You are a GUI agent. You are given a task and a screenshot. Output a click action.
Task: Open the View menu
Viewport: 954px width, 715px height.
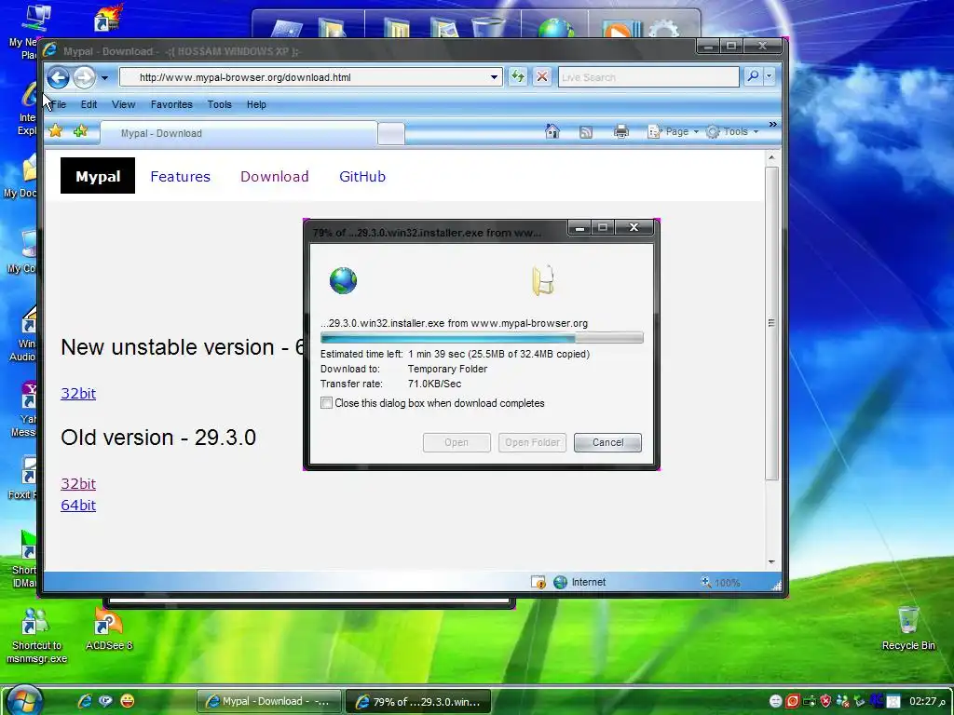click(x=124, y=104)
